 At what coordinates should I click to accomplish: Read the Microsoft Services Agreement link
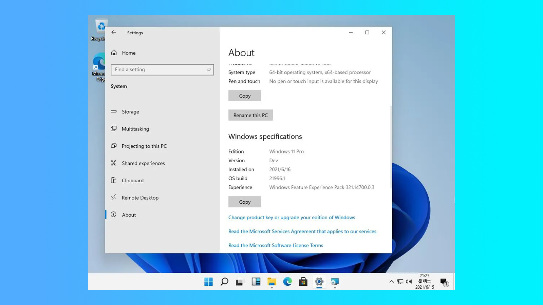302,231
